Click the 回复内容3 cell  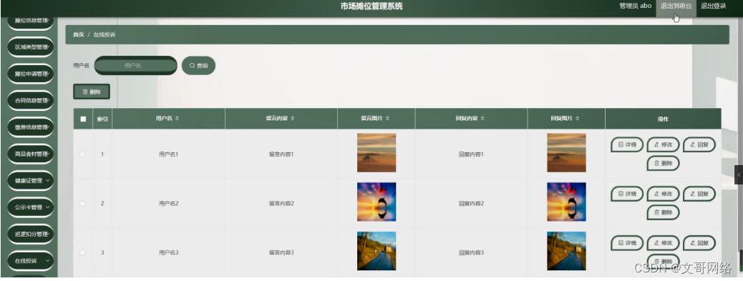[471, 252]
